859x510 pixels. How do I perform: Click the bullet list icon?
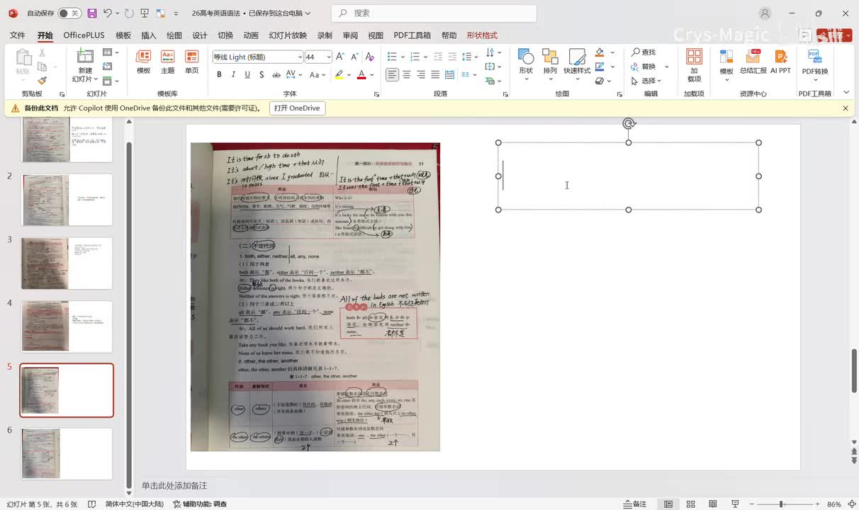392,57
